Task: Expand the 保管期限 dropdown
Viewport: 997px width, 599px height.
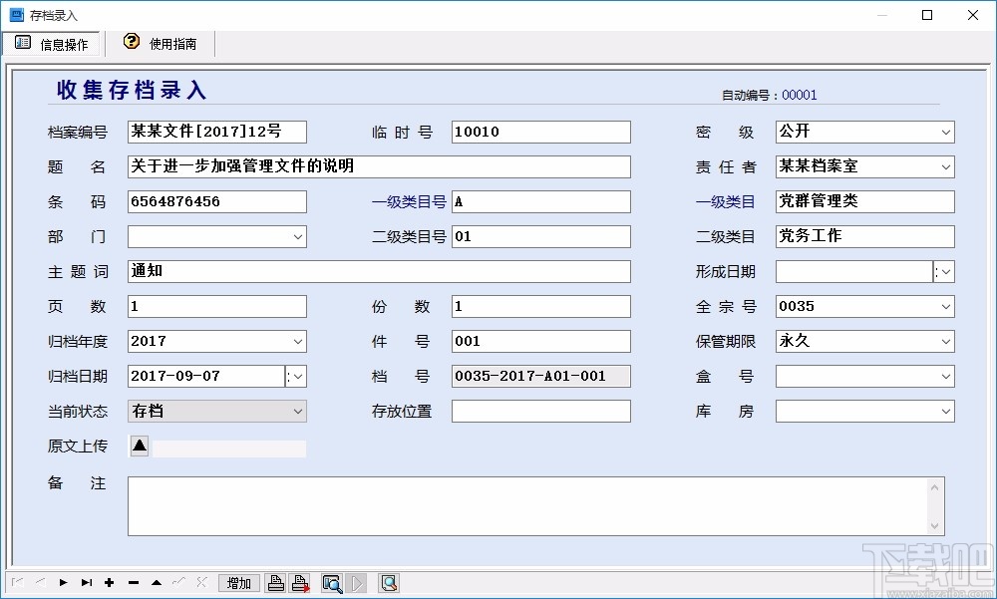Action: pyautogui.click(x=945, y=342)
